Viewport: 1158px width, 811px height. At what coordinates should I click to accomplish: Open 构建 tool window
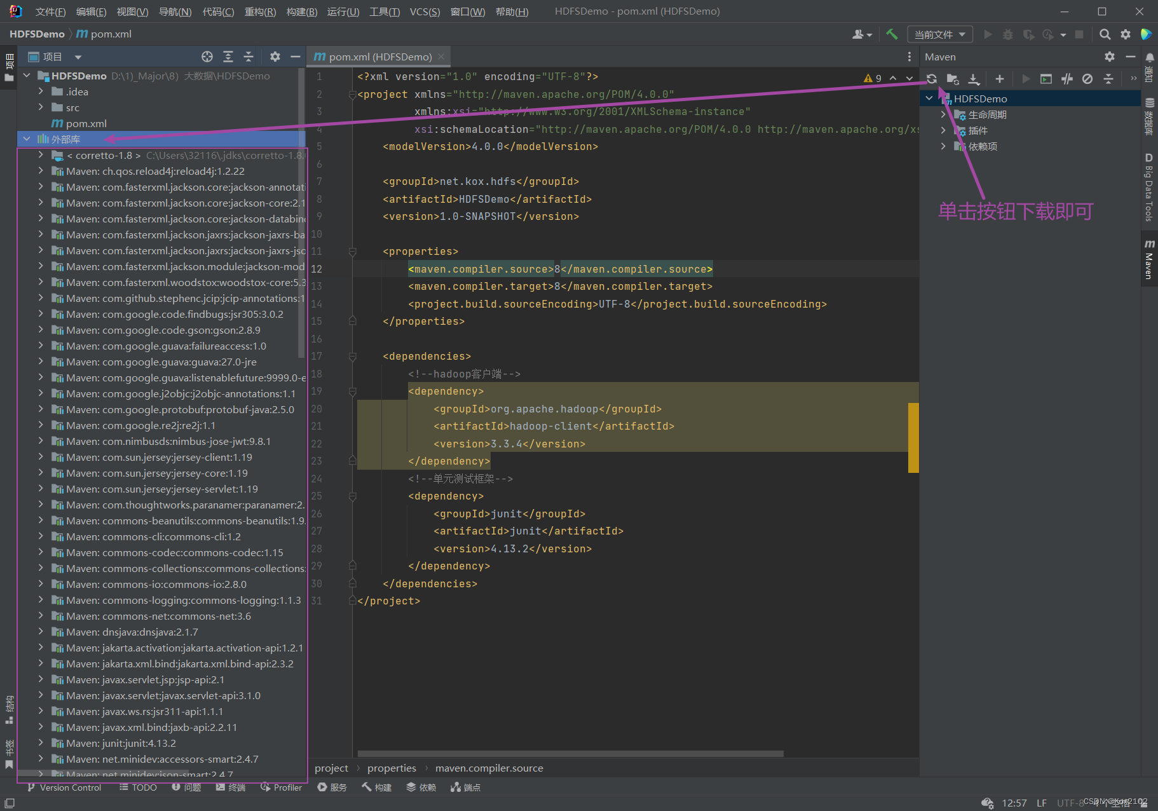click(x=377, y=787)
